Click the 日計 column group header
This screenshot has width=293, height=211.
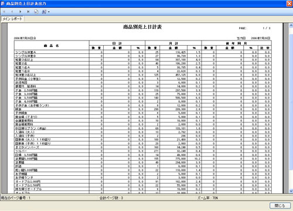pos(117,43)
